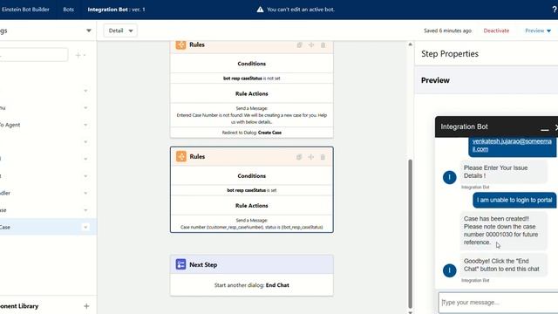Viewport: 558px width, 314px height.
Task: Select the highlighted 'Case' dialog row
Action: tap(48, 227)
